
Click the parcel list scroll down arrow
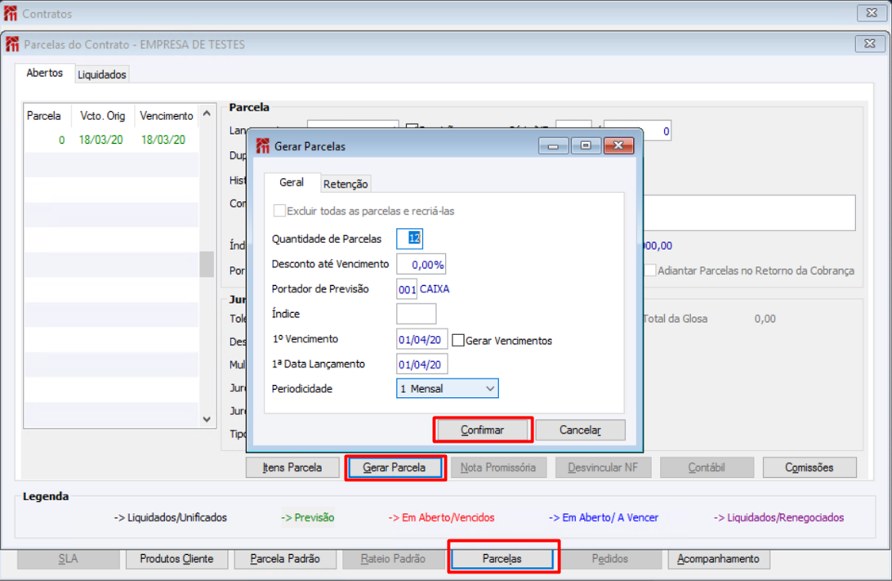207,419
